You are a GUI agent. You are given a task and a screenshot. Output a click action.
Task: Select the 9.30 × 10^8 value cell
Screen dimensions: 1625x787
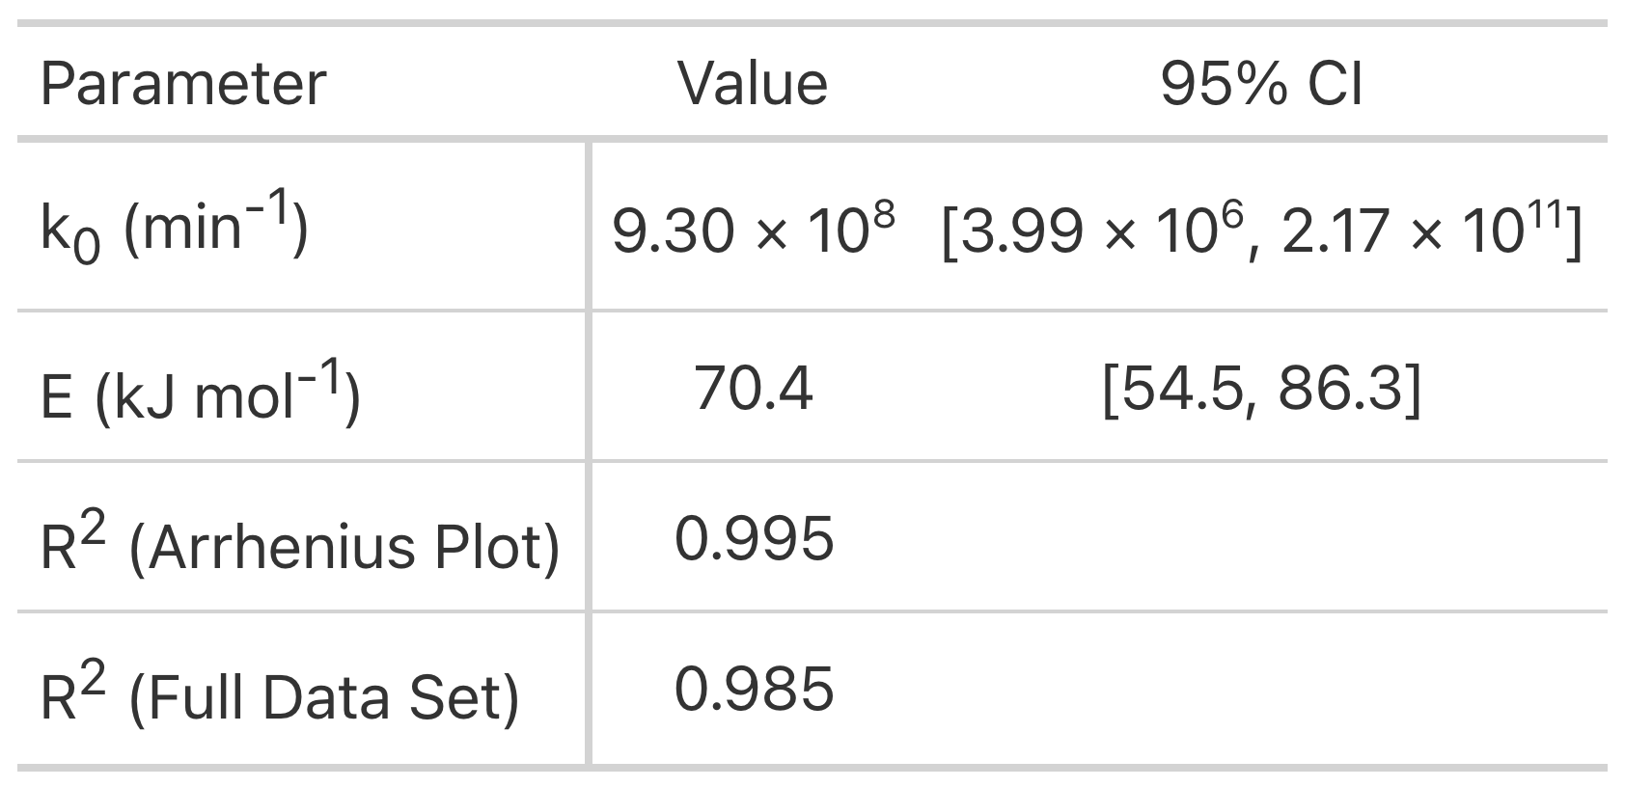(x=754, y=229)
